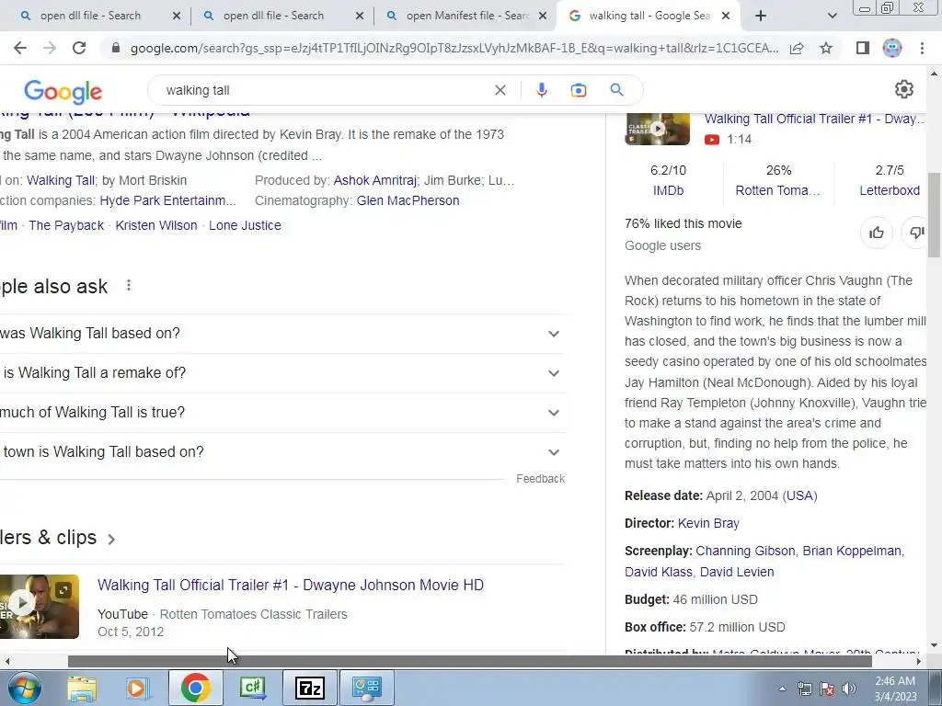Click the Google logo
The image size is (942, 706).
(63, 92)
